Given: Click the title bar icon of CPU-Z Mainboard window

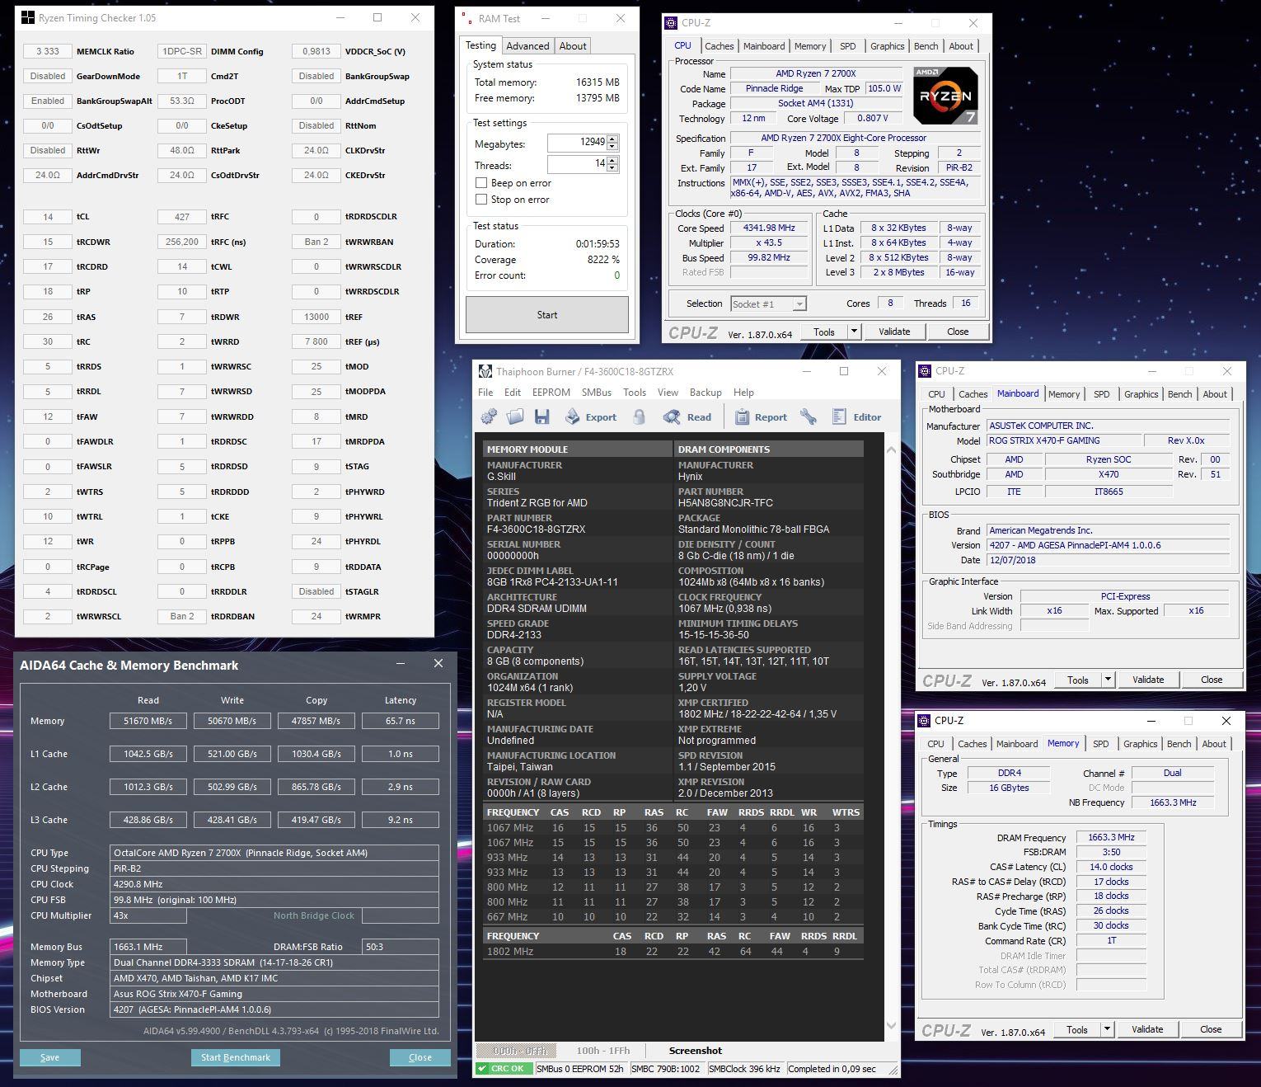Looking at the screenshot, I should pos(925,371).
